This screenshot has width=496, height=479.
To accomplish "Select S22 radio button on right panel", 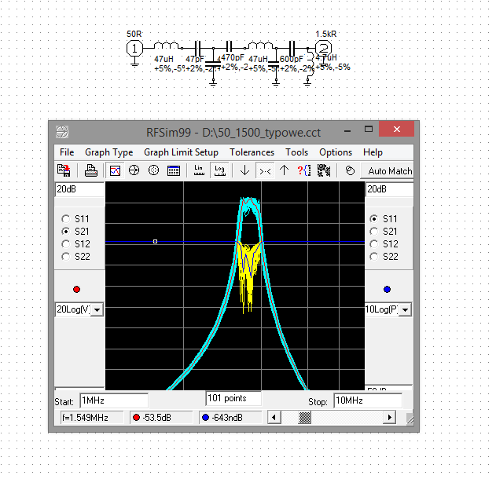I will coord(373,257).
